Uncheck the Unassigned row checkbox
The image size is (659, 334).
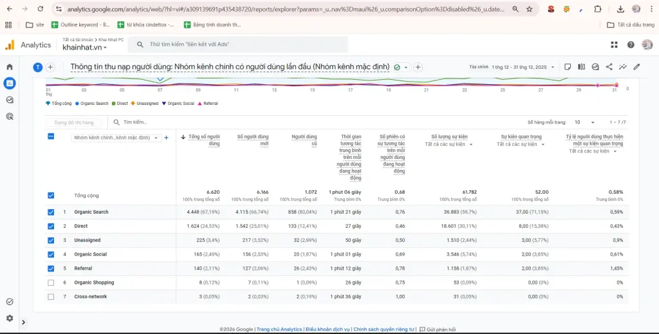coord(51,240)
